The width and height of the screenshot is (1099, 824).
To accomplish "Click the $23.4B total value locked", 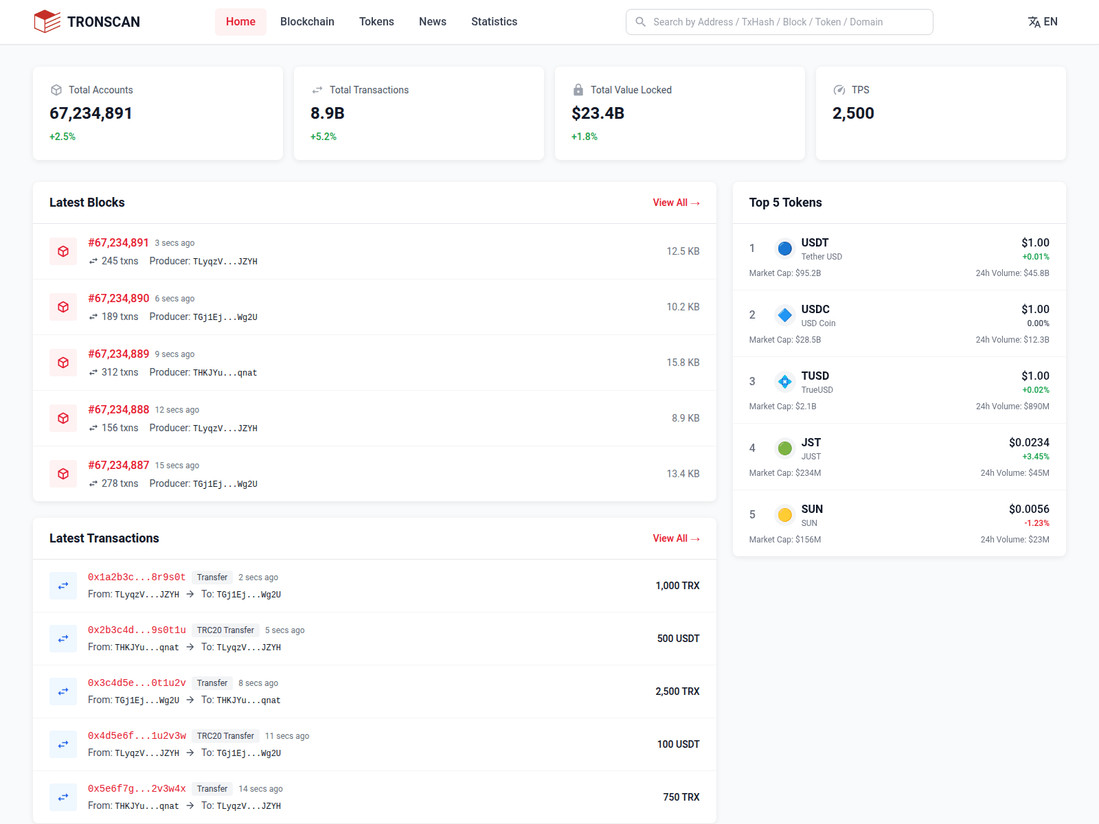I will tap(598, 113).
